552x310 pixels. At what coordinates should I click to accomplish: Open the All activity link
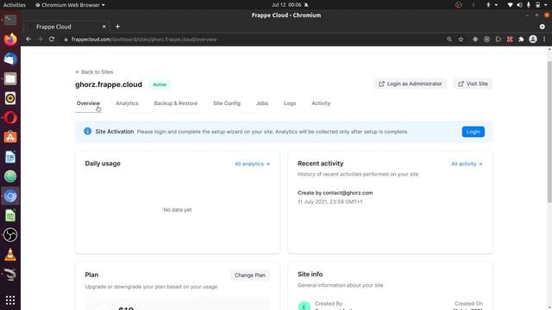click(x=467, y=164)
